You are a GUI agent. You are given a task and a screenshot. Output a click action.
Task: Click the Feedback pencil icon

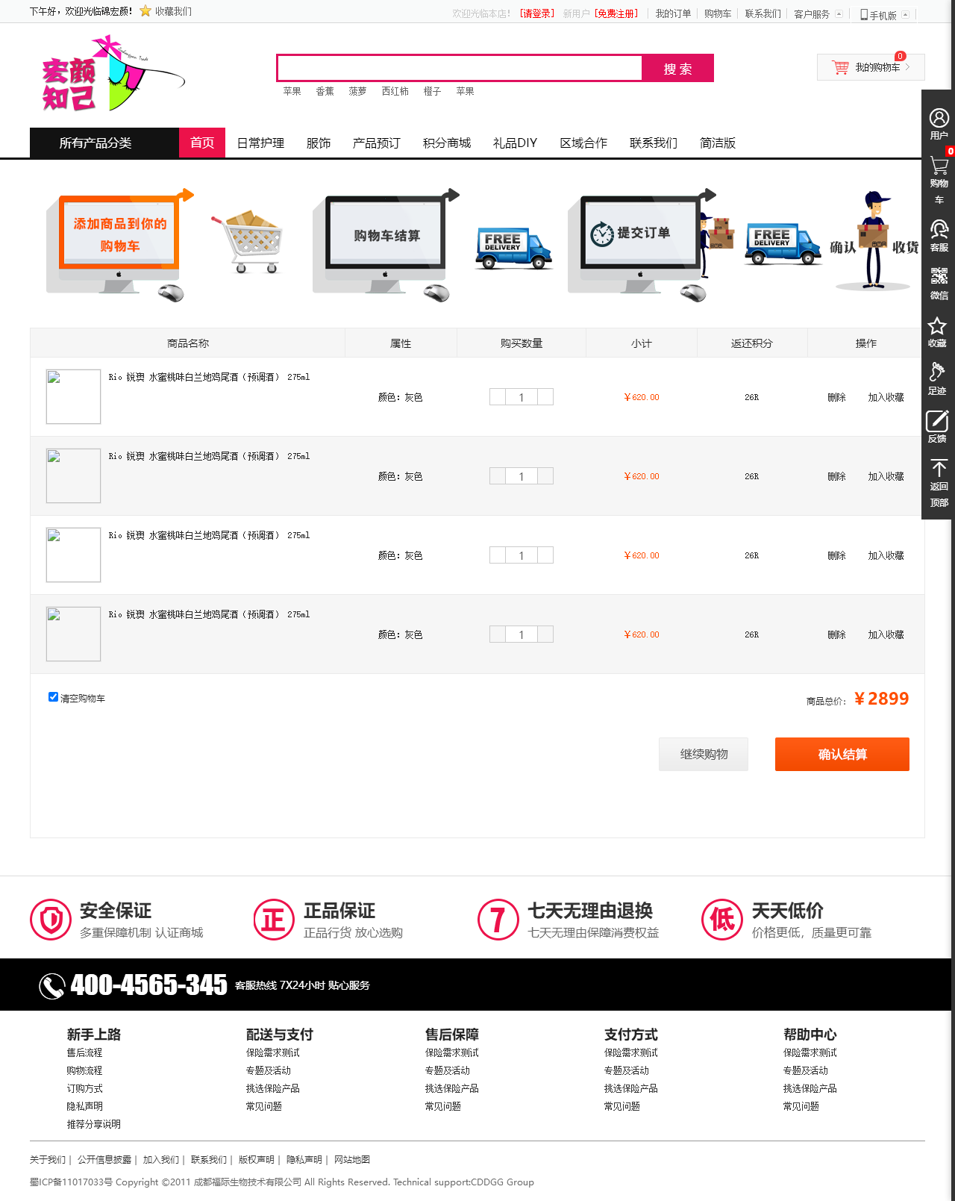pyautogui.click(x=937, y=421)
